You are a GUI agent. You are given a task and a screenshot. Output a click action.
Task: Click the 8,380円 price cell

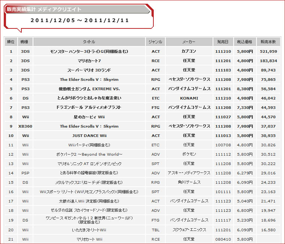tap(245, 89)
